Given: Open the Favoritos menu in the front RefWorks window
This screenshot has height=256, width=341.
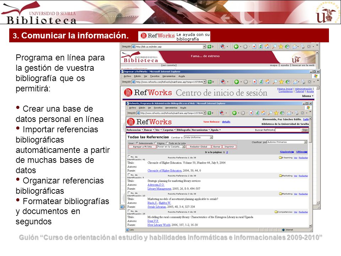Looking at the screenshot, I should coord(158,108).
